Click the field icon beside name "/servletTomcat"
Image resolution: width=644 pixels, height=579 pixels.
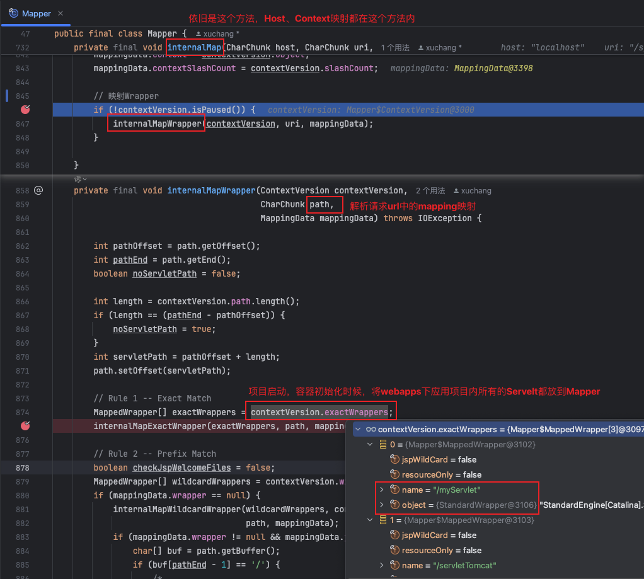[x=394, y=565]
